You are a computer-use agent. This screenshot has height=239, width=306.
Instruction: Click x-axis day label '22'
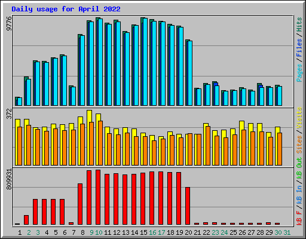click(206, 232)
